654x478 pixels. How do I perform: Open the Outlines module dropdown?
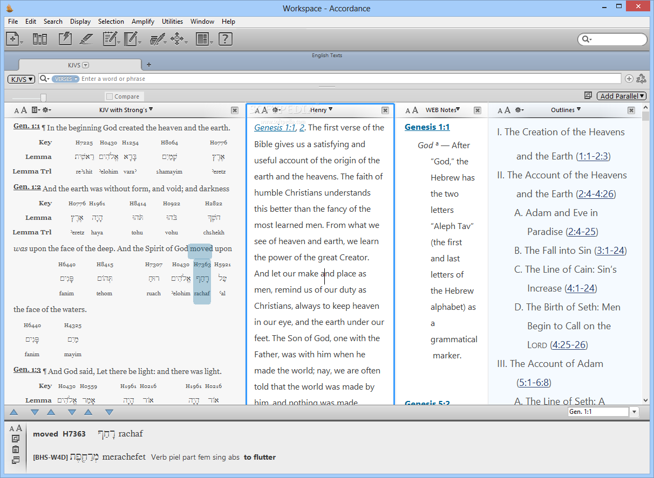click(566, 110)
